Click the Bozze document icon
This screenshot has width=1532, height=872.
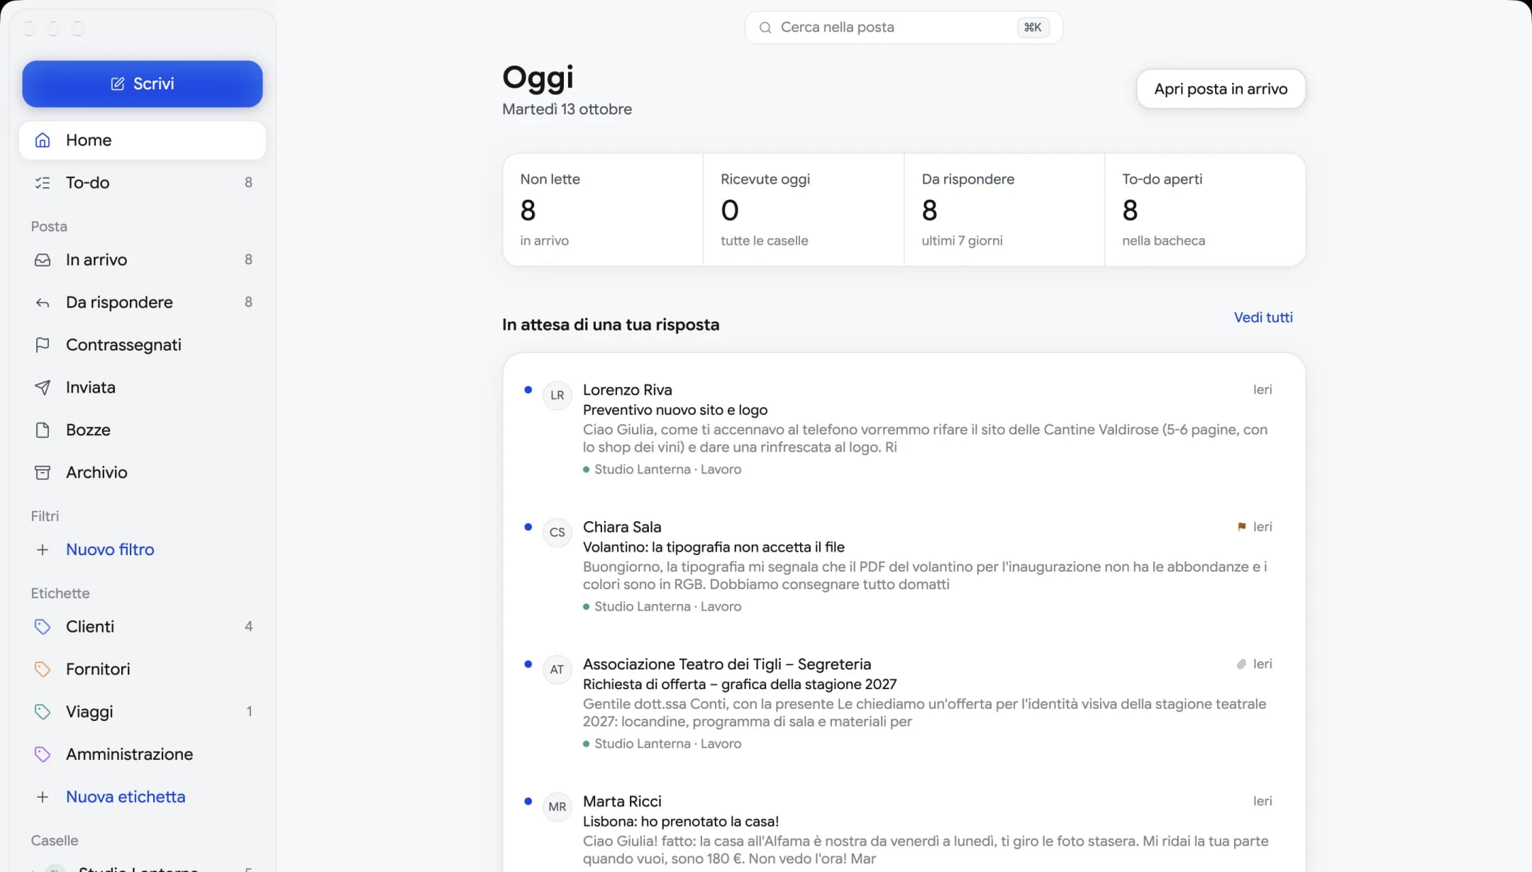(43, 430)
